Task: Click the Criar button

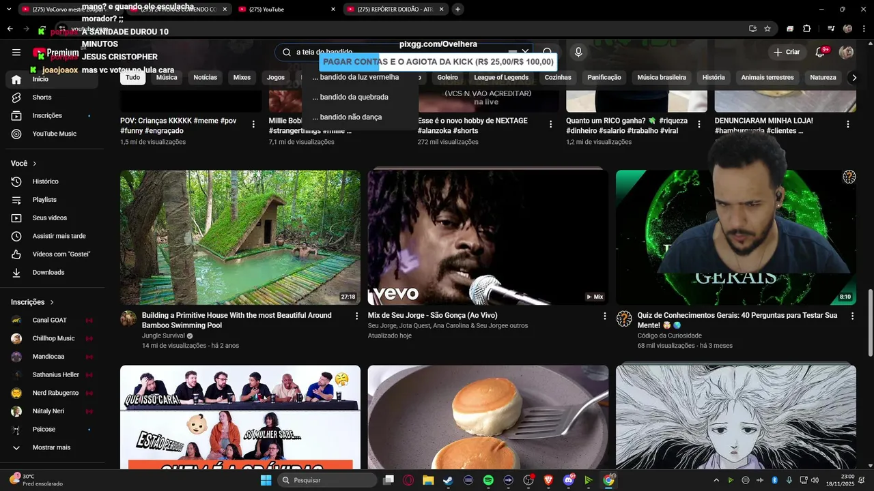Action: 787,53
